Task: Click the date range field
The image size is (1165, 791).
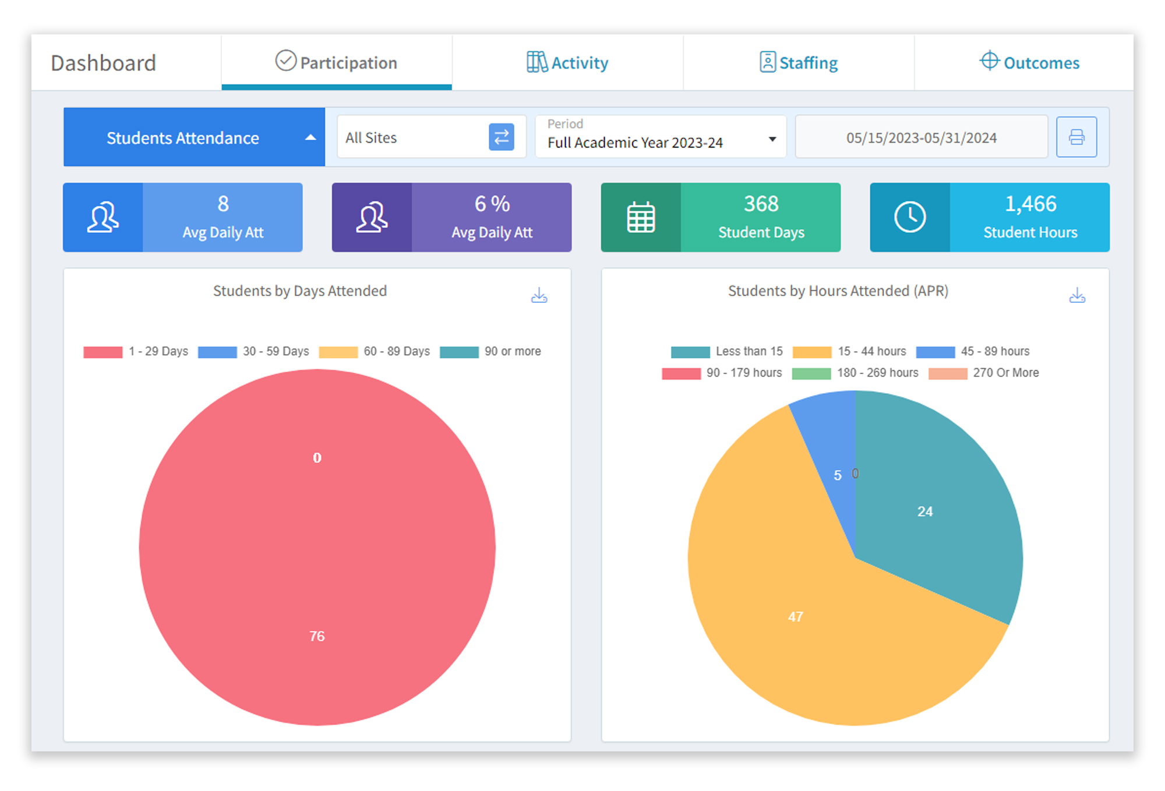Action: point(921,137)
